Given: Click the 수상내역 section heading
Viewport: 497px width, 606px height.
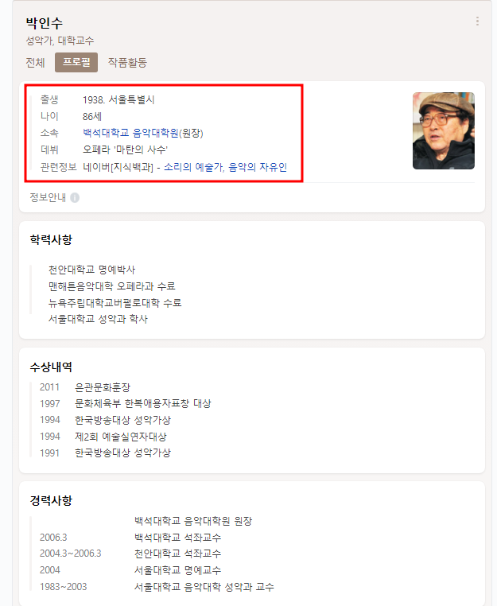Looking at the screenshot, I should click(51, 367).
